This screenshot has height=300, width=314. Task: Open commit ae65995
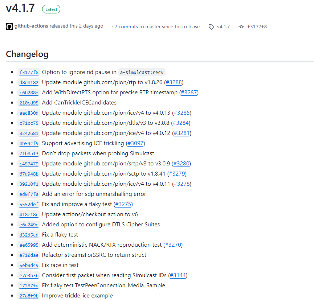[29, 245]
